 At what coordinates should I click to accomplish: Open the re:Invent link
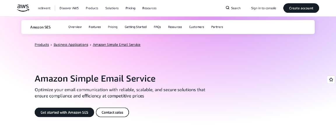(44, 8)
